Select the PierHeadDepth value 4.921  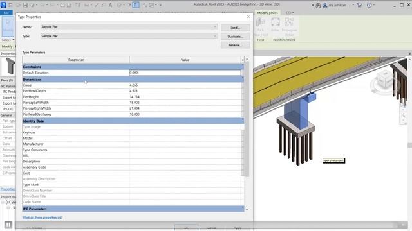pos(133,91)
